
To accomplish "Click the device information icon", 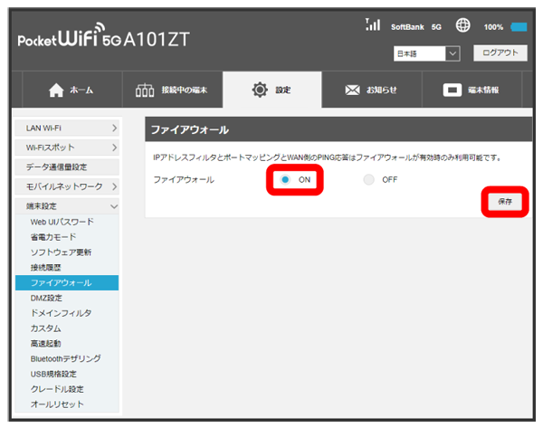I will click(452, 90).
